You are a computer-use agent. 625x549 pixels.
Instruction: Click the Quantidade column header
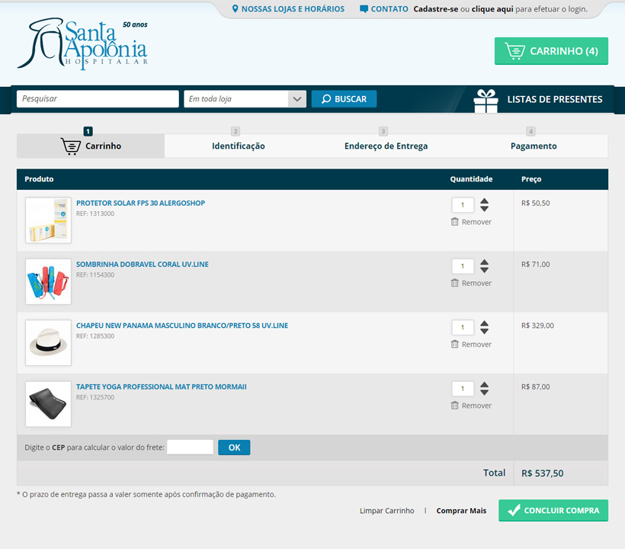point(471,179)
